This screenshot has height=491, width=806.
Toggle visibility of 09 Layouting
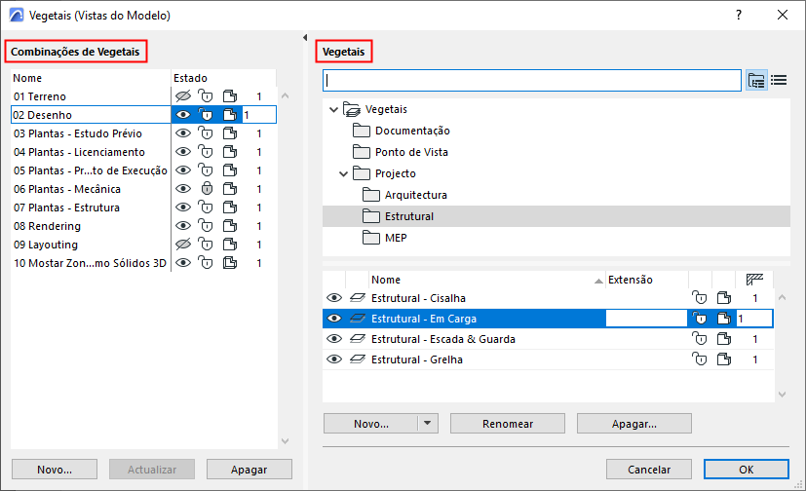(182, 245)
